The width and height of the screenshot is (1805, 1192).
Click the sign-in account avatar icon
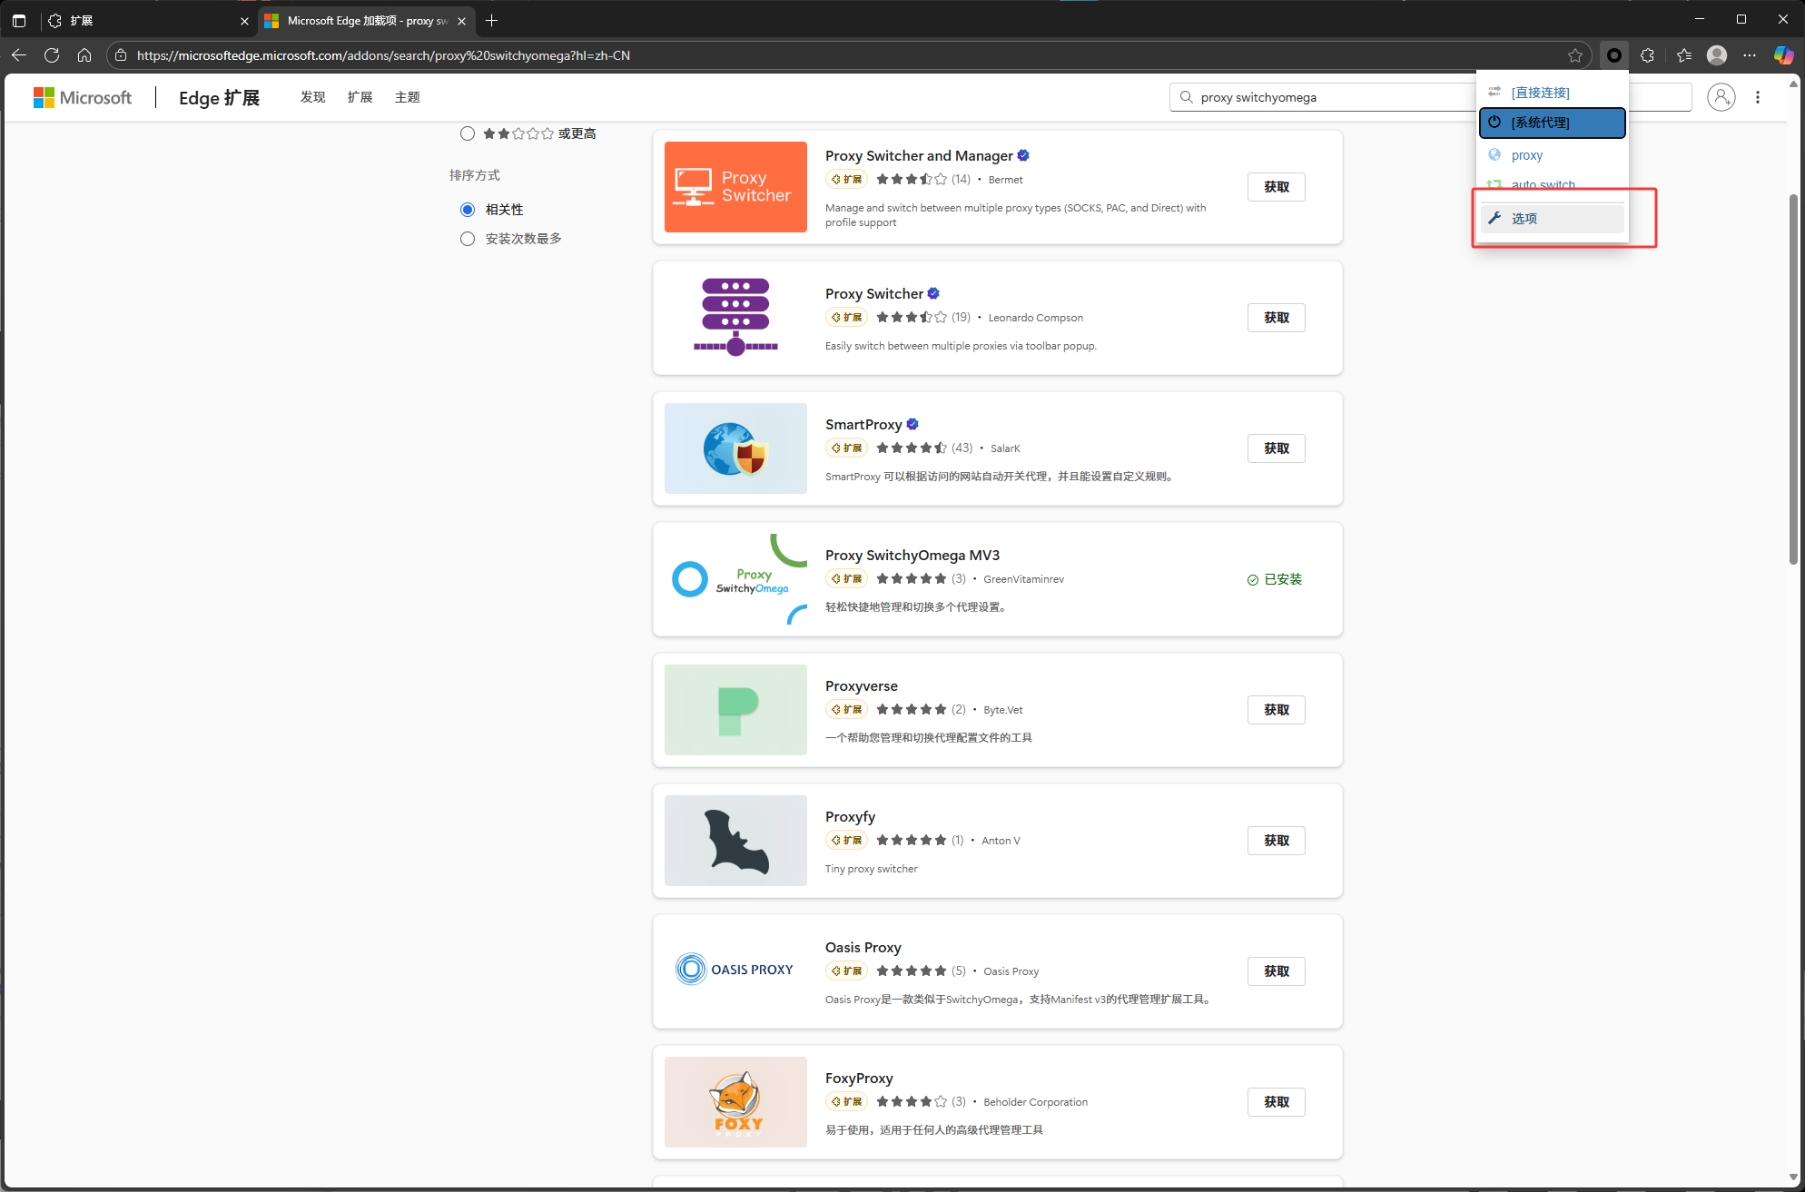pyautogui.click(x=1721, y=97)
